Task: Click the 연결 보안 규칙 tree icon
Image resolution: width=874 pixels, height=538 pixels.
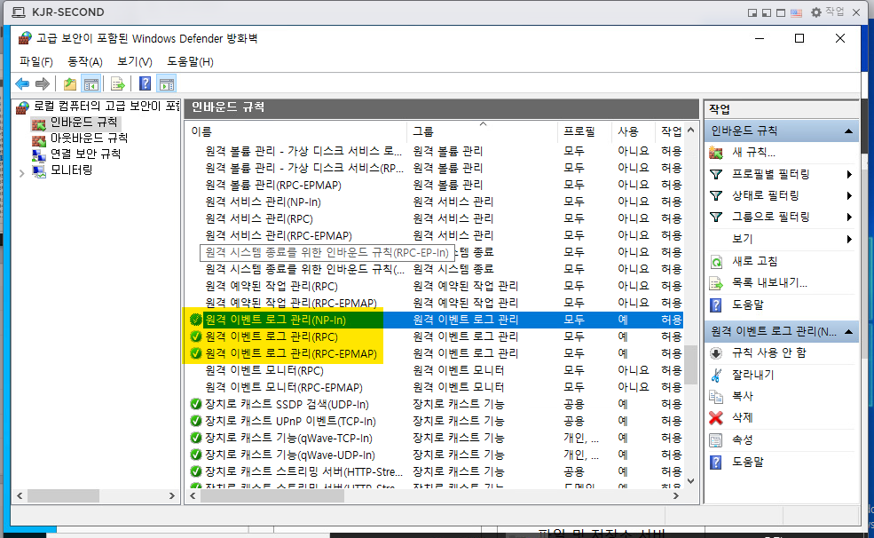Action: 39,154
